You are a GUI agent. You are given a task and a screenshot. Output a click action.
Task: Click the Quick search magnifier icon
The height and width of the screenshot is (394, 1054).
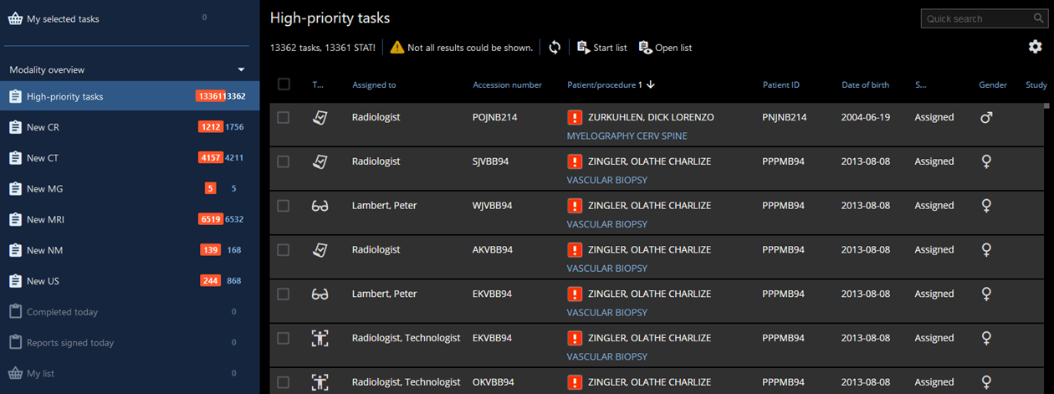pyautogui.click(x=1038, y=18)
